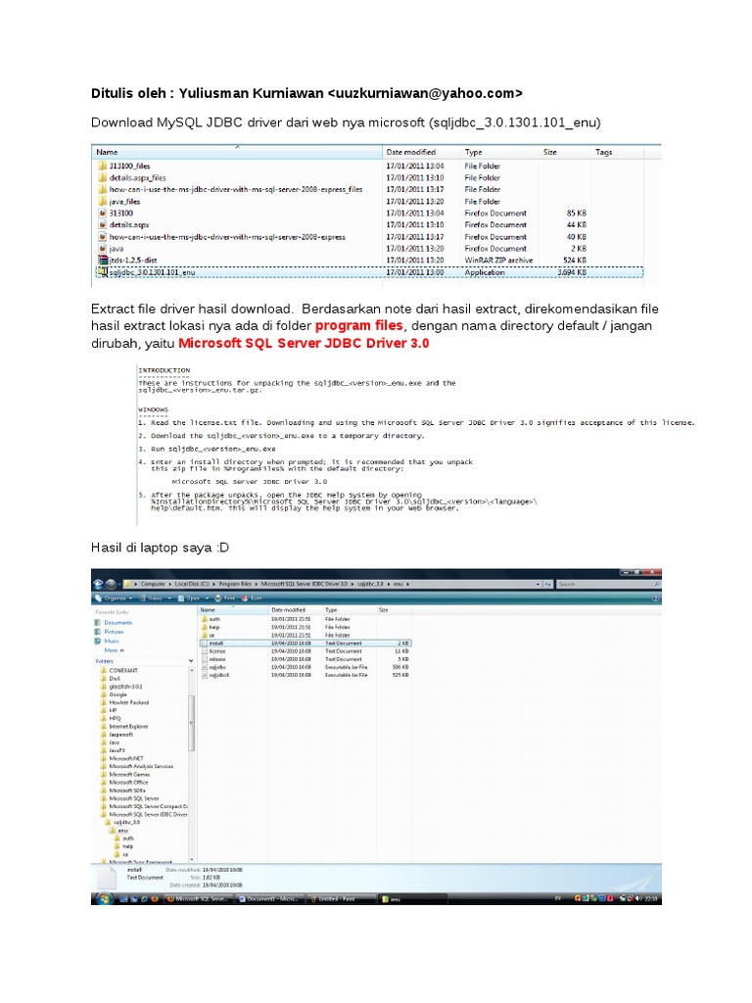This screenshot has width=752, height=1003.
Task: Click the Size column header in top list
Action: point(565,152)
